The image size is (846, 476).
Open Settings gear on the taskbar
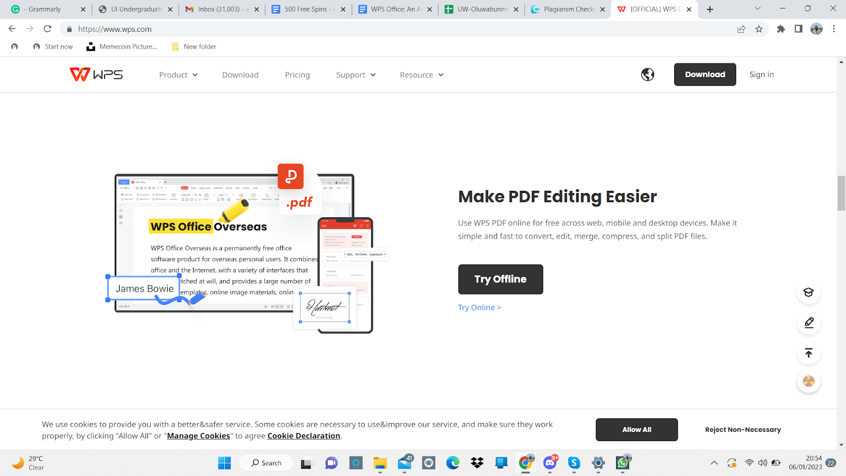click(x=599, y=463)
